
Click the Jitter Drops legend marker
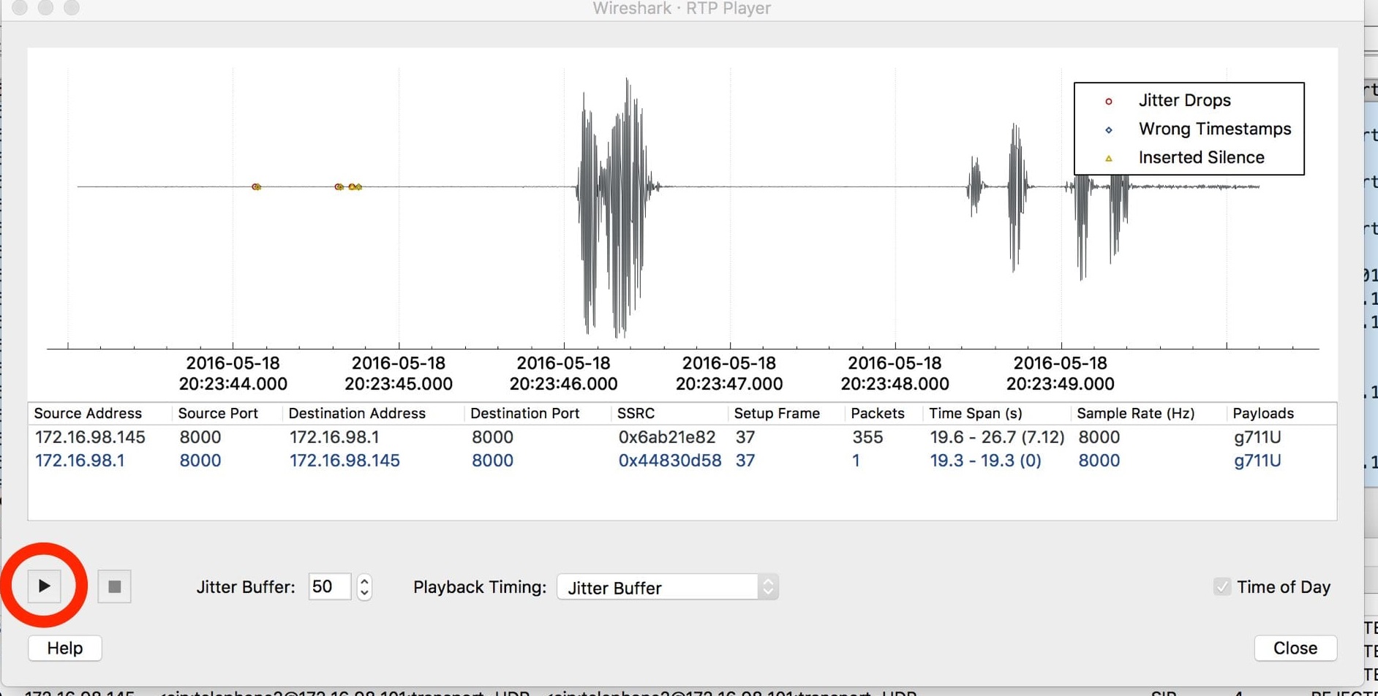tap(1108, 101)
